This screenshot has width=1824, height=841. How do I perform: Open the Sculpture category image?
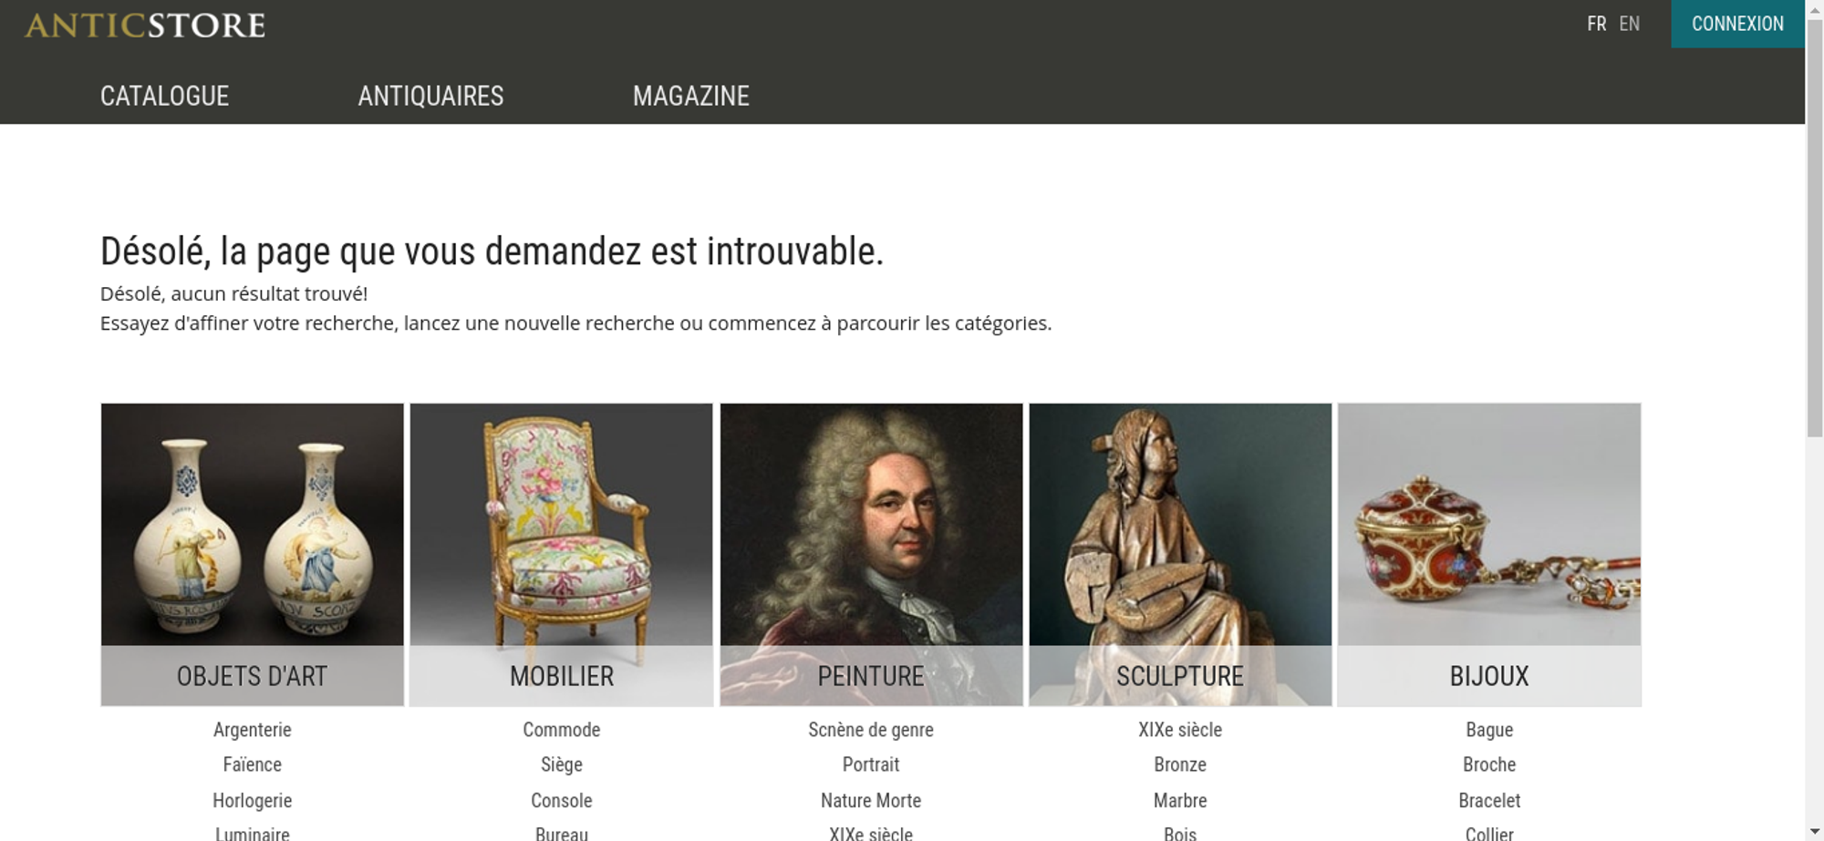[x=1180, y=554]
